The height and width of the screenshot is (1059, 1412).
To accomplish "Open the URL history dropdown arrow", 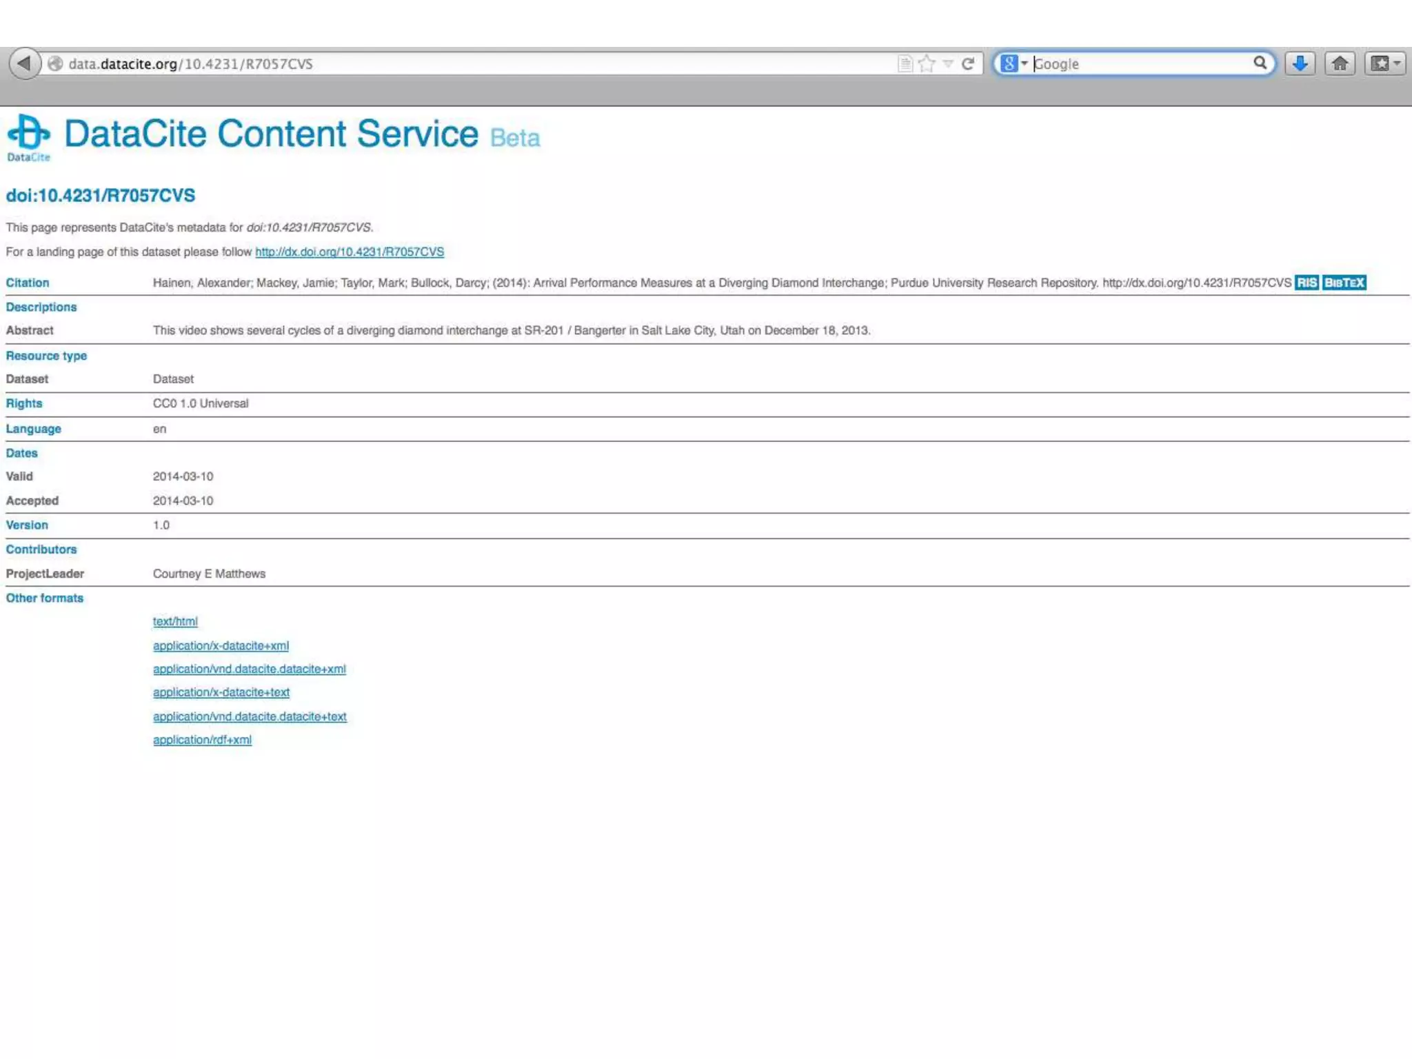I will pyautogui.click(x=948, y=64).
